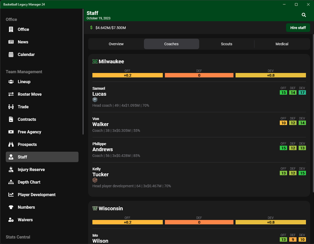The height and width of the screenshot is (244, 314).
Task: Click Milwaukee OFF +0.2 rating bar
Action: [x=128, y=75]
